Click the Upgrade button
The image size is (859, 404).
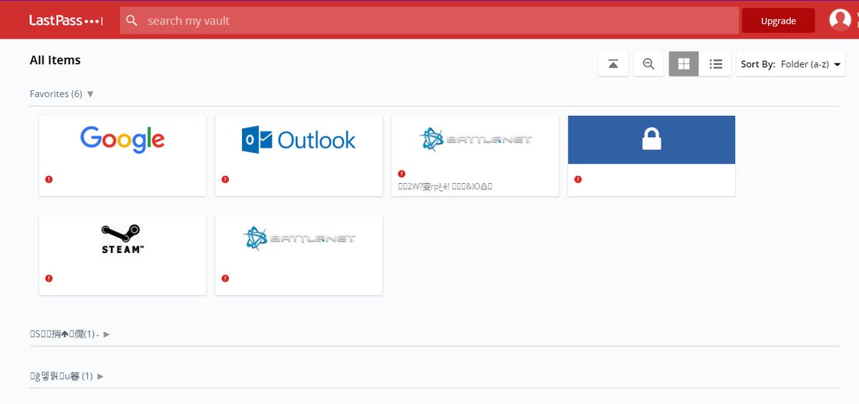778,21
